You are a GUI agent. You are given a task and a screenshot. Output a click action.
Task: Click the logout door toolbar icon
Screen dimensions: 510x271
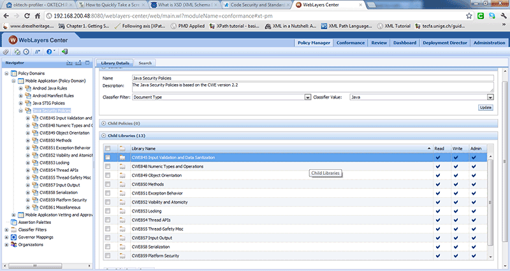tap(65, 52)
